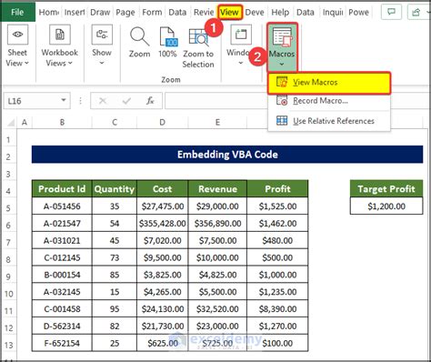Select cell with cost $3,825.00

tap(163, 275)
